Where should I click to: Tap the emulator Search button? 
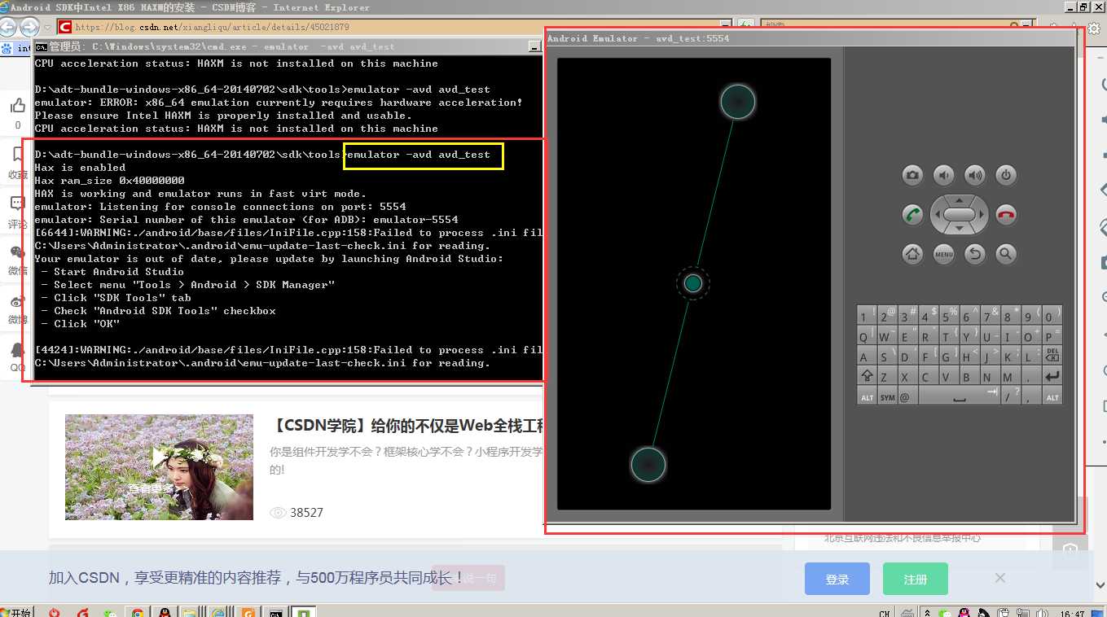(x=1006, y=254)
